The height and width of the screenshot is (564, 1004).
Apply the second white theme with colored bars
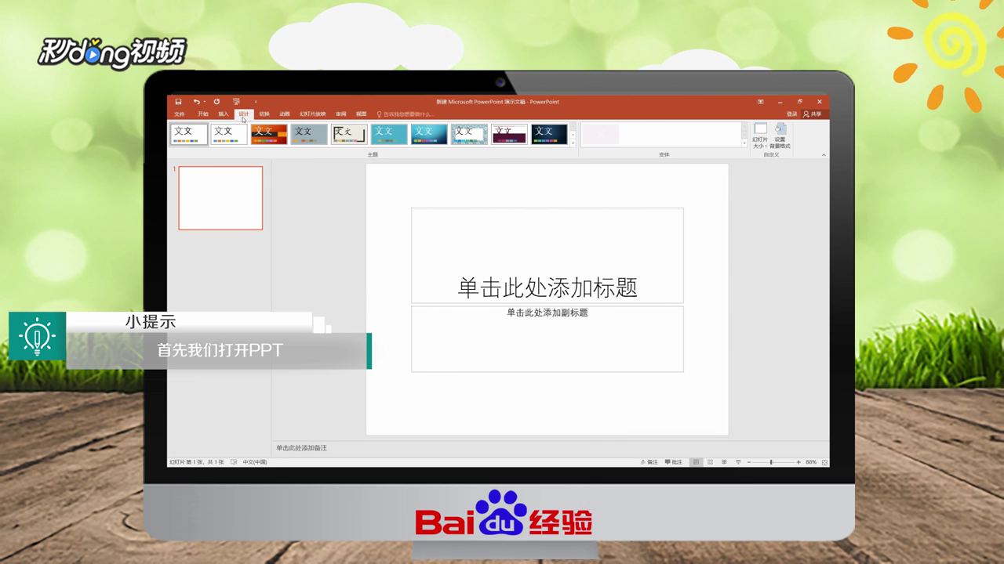point(229,134)
